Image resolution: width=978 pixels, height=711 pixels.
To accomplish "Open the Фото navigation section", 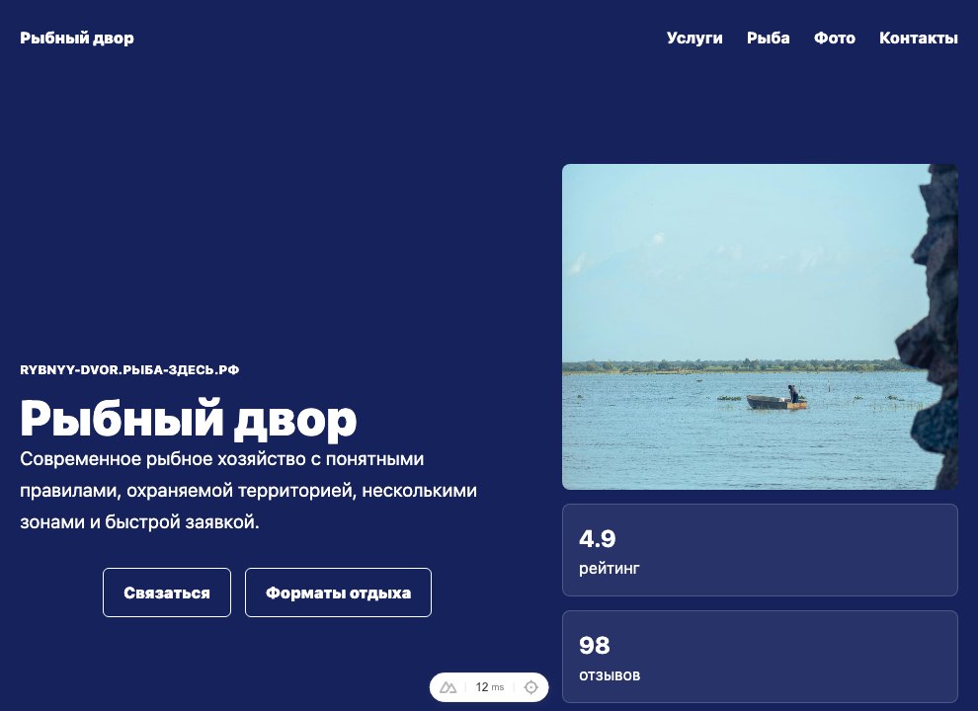I will 835,39.
